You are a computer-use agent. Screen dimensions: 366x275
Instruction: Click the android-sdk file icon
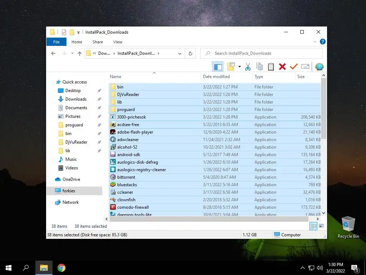tap(113, 155)
